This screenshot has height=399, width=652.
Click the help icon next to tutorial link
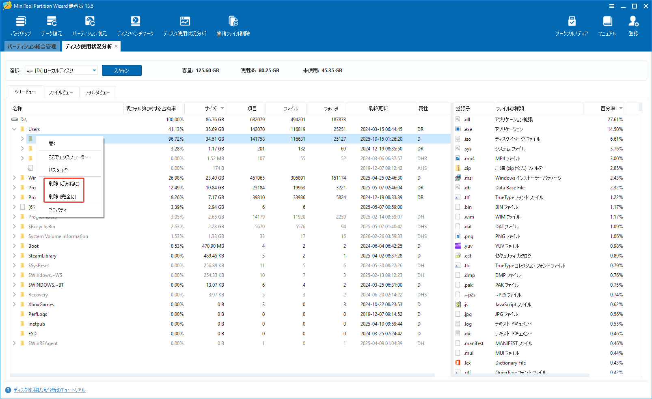pyautogui.click(x=7, y=390)
